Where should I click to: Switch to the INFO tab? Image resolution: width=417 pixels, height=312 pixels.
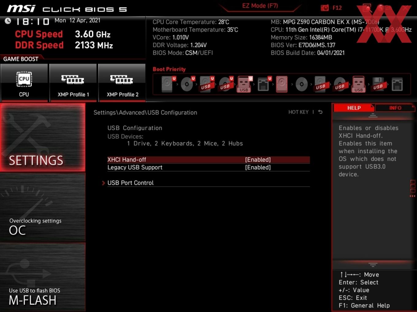click(395, 108)
